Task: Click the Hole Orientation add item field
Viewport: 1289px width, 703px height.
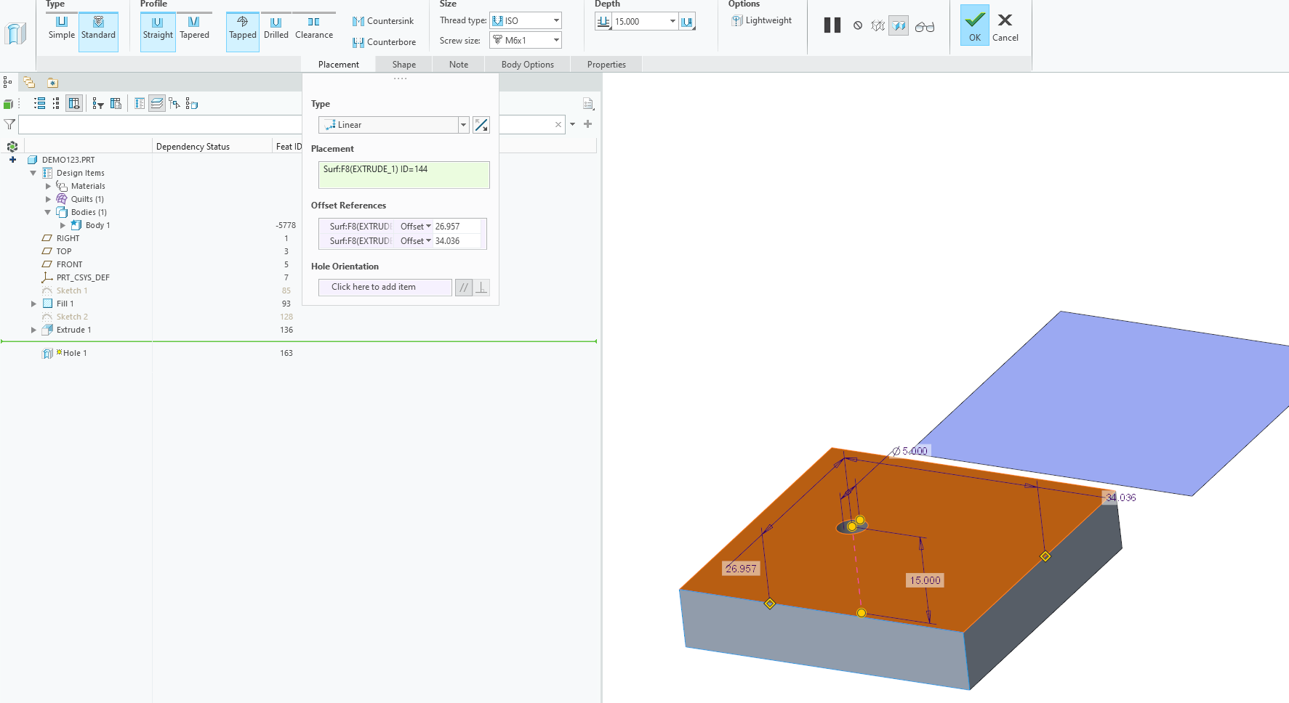Action: pyautogui.click(x=385, y=288)
